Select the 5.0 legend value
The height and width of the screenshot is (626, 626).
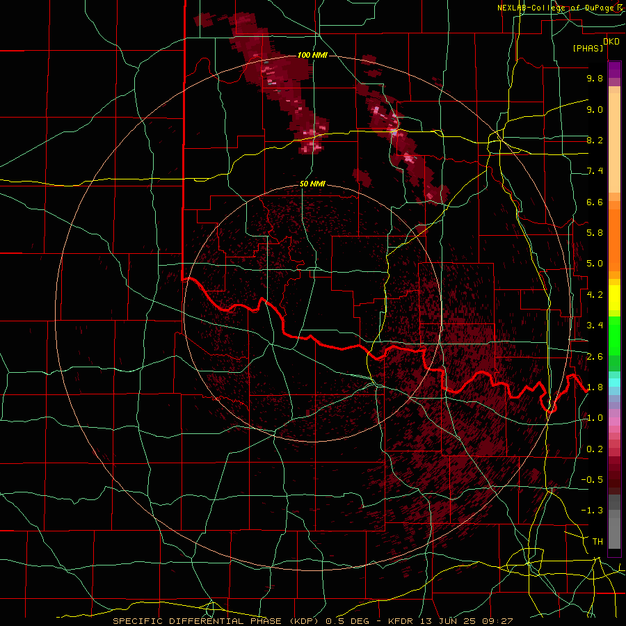(x=595, y=264)
